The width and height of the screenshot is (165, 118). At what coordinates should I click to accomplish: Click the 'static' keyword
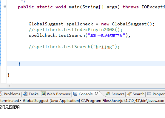click(x=45, y=7)
